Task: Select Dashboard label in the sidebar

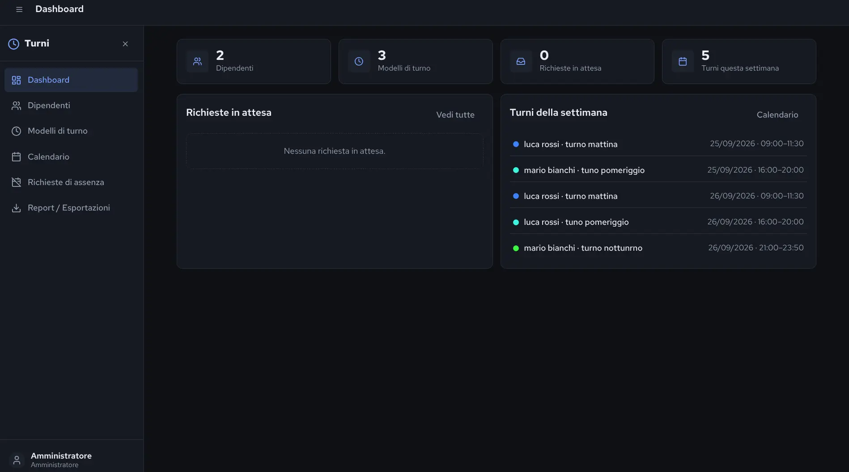Action: click(48, 80)
